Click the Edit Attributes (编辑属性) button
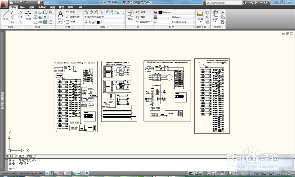The height and width of the screenshot is (177, 295). pos(143,22)
